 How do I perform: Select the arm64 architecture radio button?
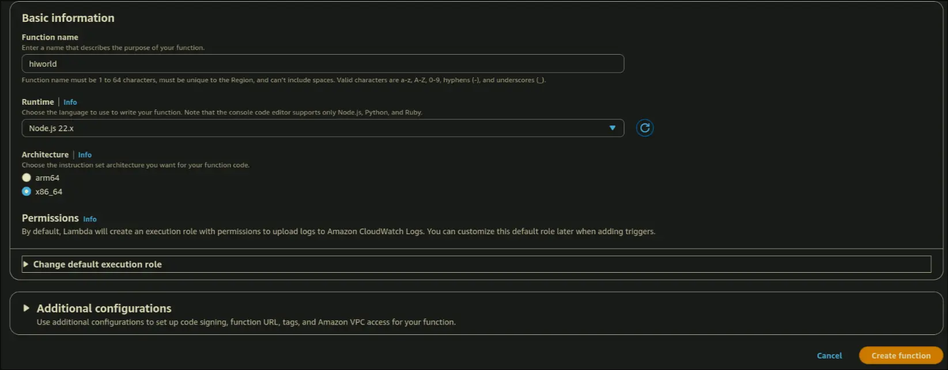click(x=27, y=178)
